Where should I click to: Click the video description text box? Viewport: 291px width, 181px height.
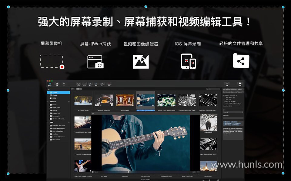(x=233, y=133)
